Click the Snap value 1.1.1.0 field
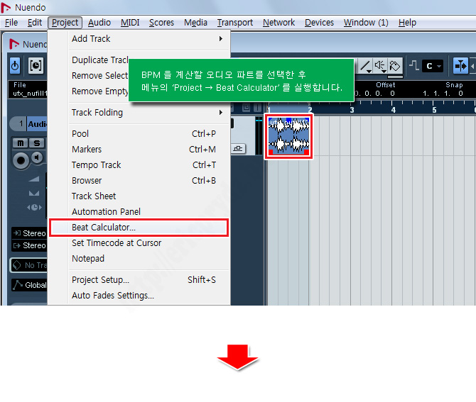The height and width of the screenshot is (402, 476). click(443, 94)
